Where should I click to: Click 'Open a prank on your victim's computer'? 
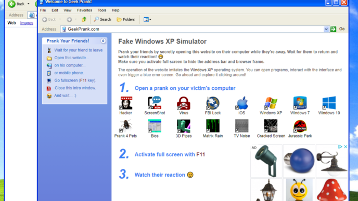(185, 88)
